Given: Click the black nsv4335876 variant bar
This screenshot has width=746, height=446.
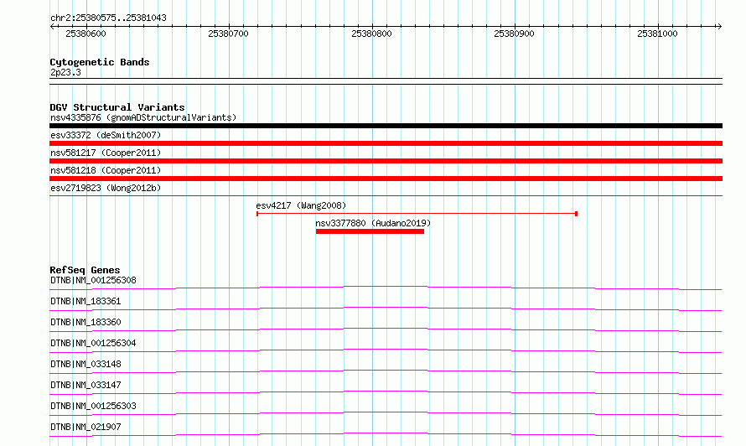Looking at the screenshot, I should [x=386, y=126].
